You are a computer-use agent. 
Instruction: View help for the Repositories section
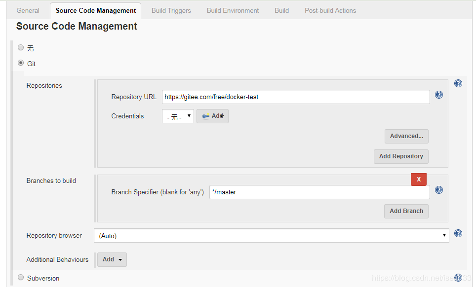pyautogui.click(x=458, y=83)
